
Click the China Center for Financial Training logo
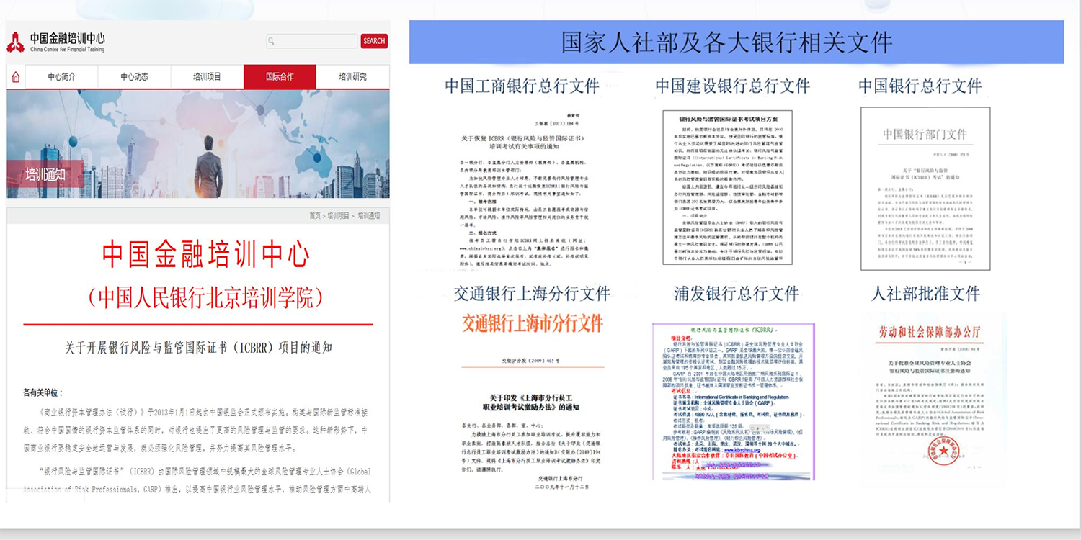pos(56,42)
